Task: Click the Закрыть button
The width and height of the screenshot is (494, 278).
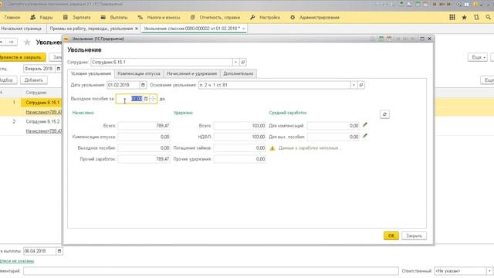Action: 414,236
